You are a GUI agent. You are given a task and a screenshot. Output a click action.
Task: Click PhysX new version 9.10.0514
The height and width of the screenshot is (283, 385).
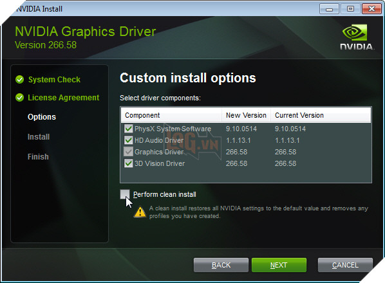241,129
